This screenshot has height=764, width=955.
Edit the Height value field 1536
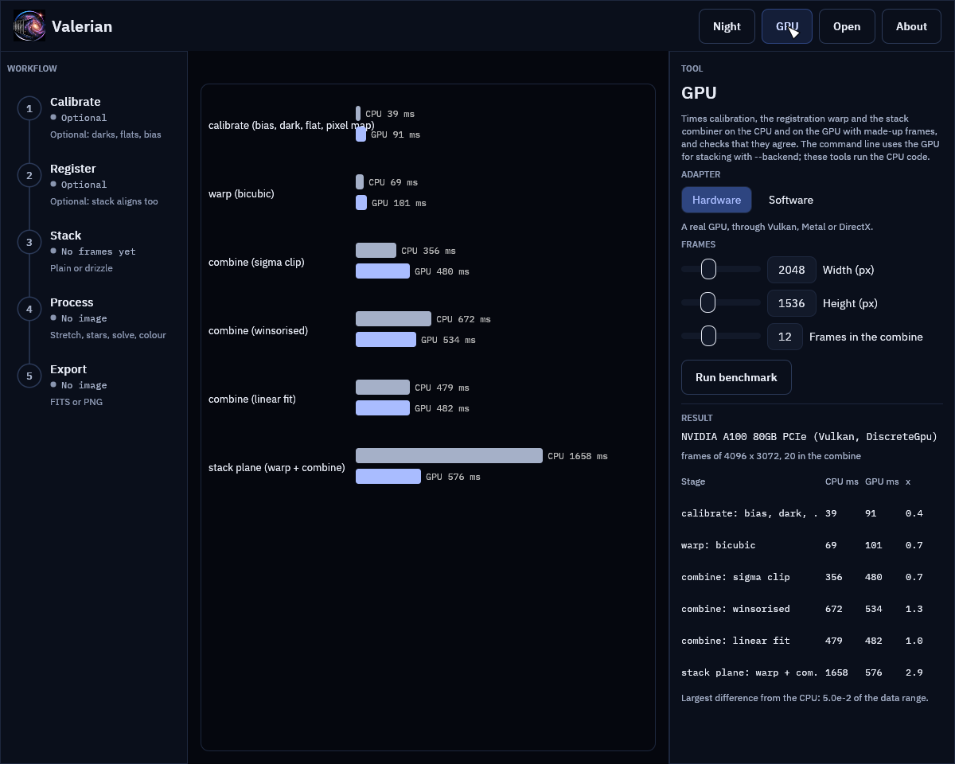792,303
